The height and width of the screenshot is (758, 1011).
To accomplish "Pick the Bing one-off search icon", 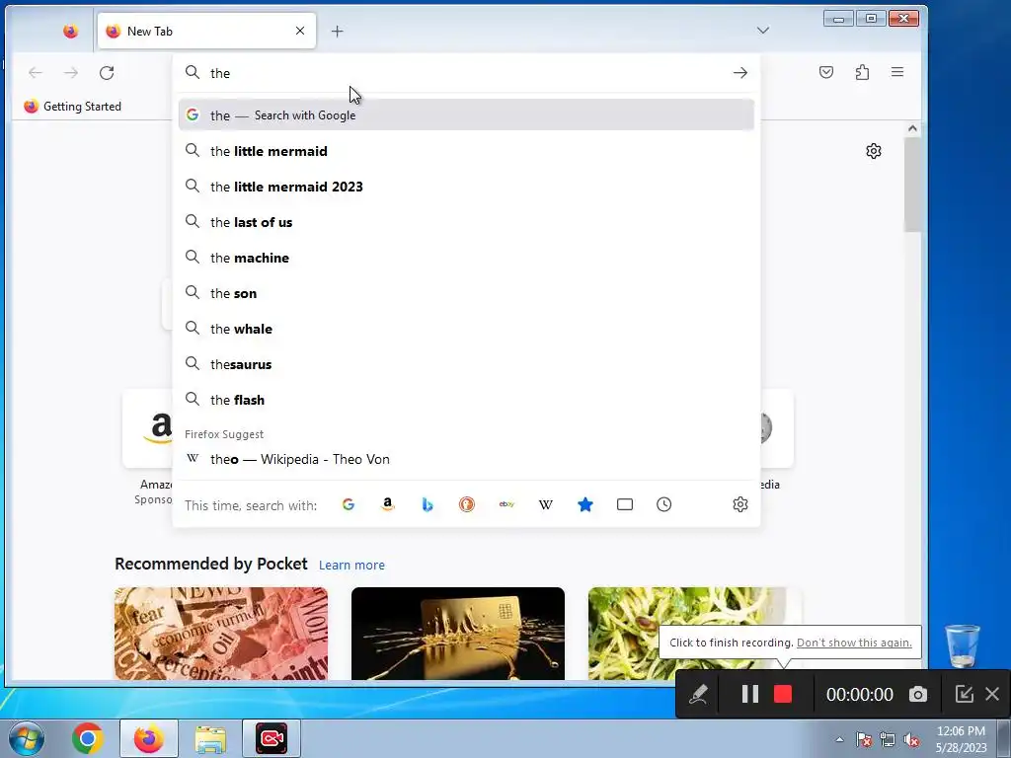I will click(x=428, y=504).
